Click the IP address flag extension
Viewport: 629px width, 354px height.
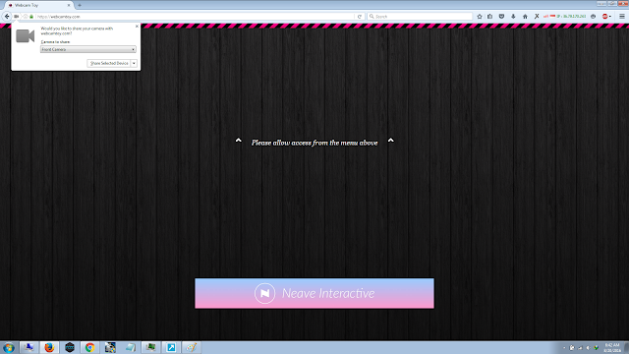[x=565, y=17]
